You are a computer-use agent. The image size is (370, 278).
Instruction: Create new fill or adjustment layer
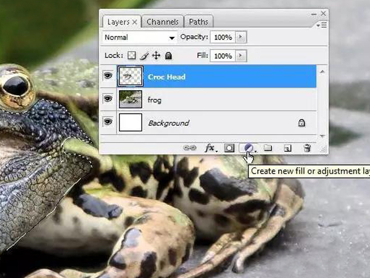[248, 148]
